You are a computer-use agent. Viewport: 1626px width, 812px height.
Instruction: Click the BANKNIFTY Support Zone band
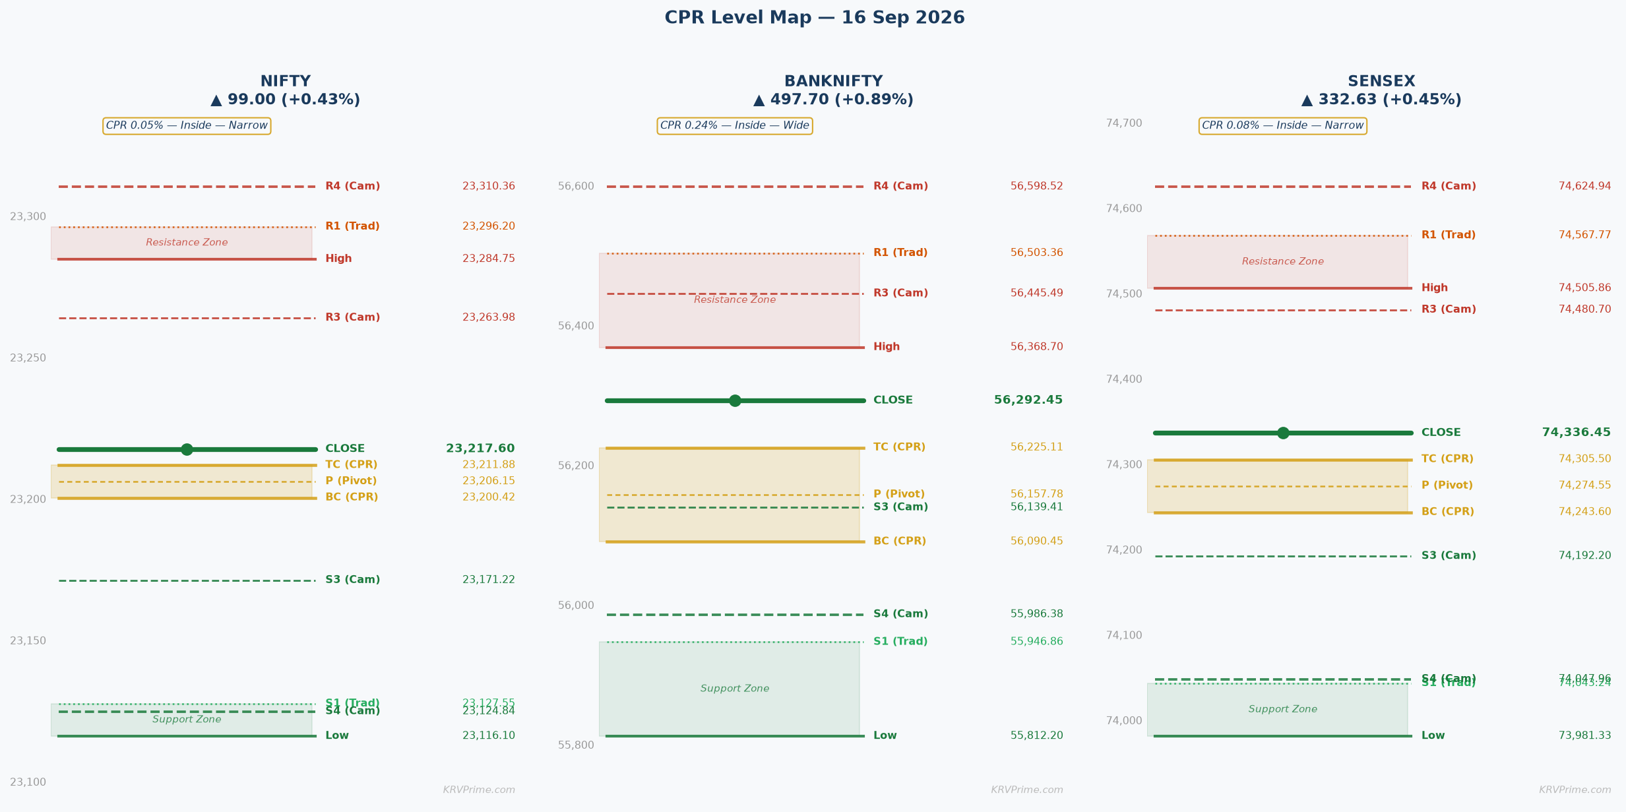tap(729, 689)
